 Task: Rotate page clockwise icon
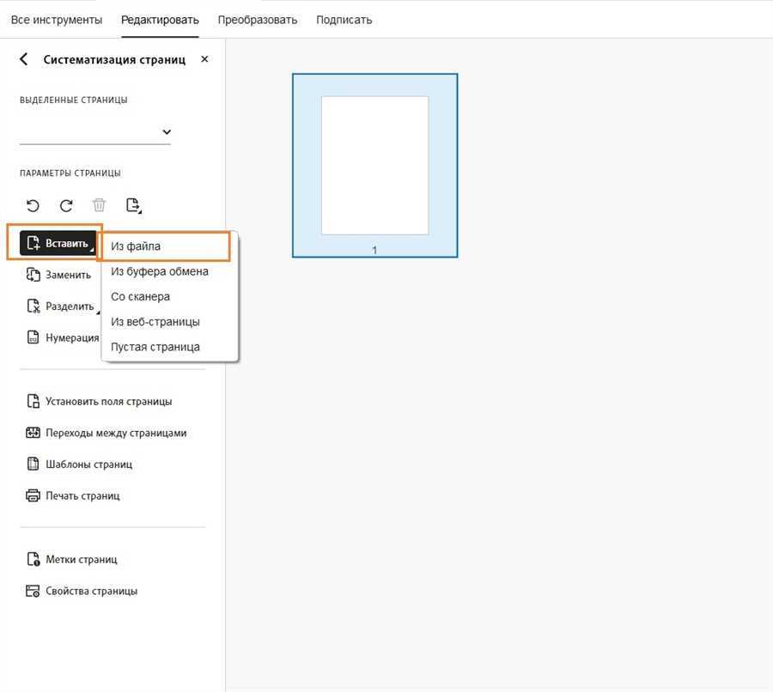pyautogui.click(x=66, y=205)
